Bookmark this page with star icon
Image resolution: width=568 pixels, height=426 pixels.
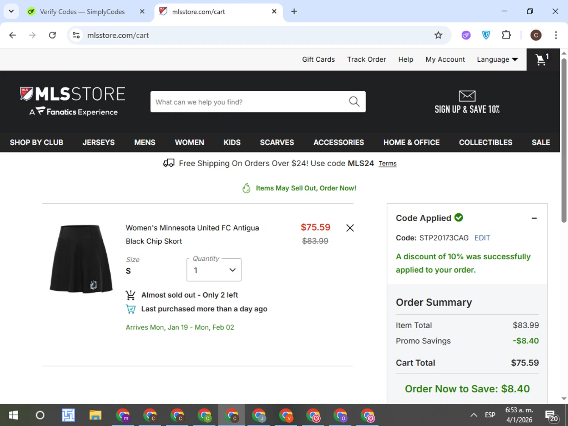438,35
